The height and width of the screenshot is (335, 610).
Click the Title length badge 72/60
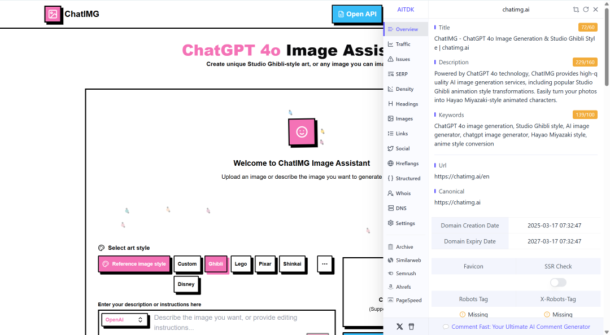pyautogui.click(x=588, y=27)
